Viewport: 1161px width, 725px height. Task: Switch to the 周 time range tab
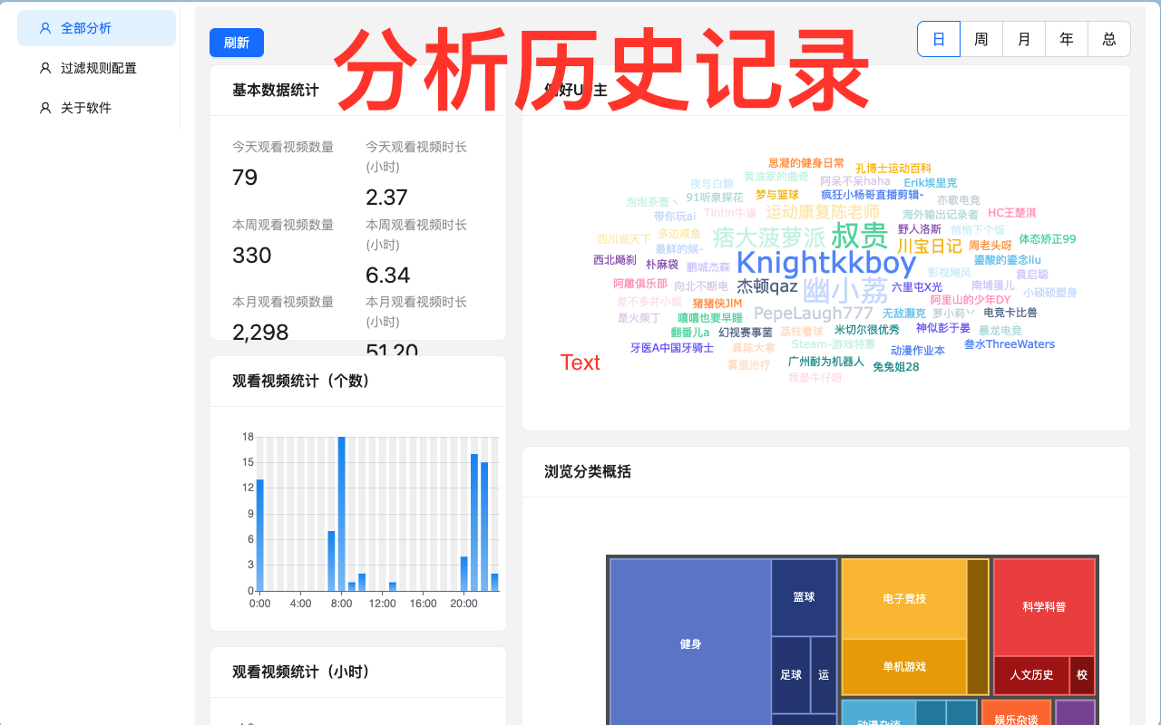pos(981,39)
